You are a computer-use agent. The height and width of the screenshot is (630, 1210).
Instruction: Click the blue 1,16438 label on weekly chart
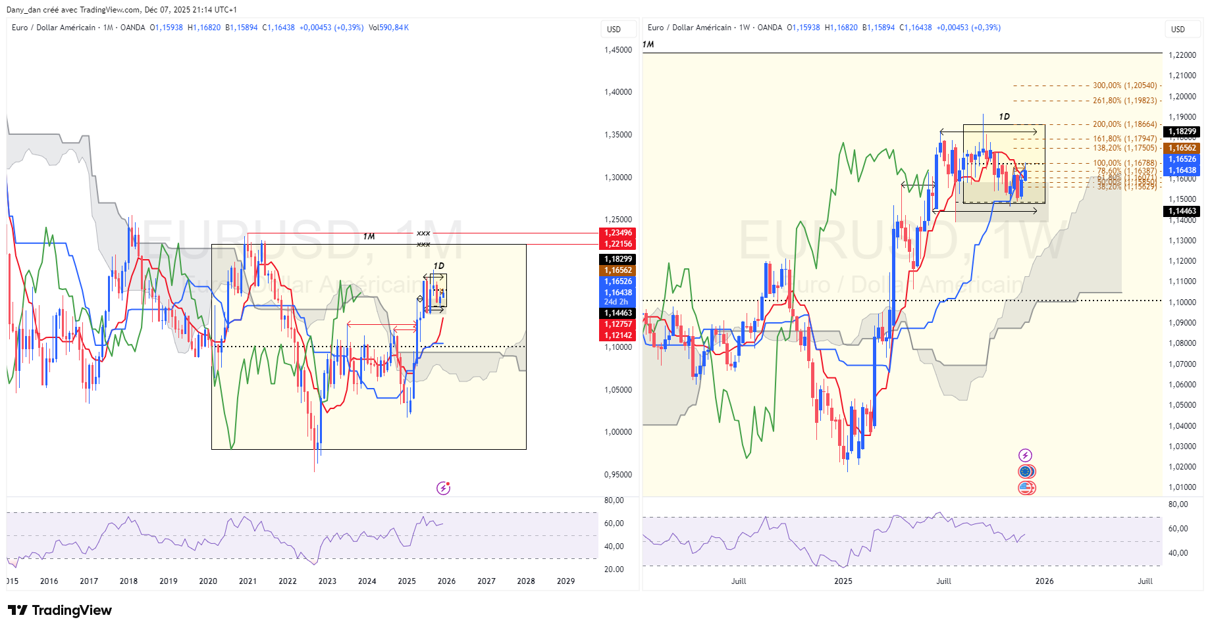[1182, 170]
